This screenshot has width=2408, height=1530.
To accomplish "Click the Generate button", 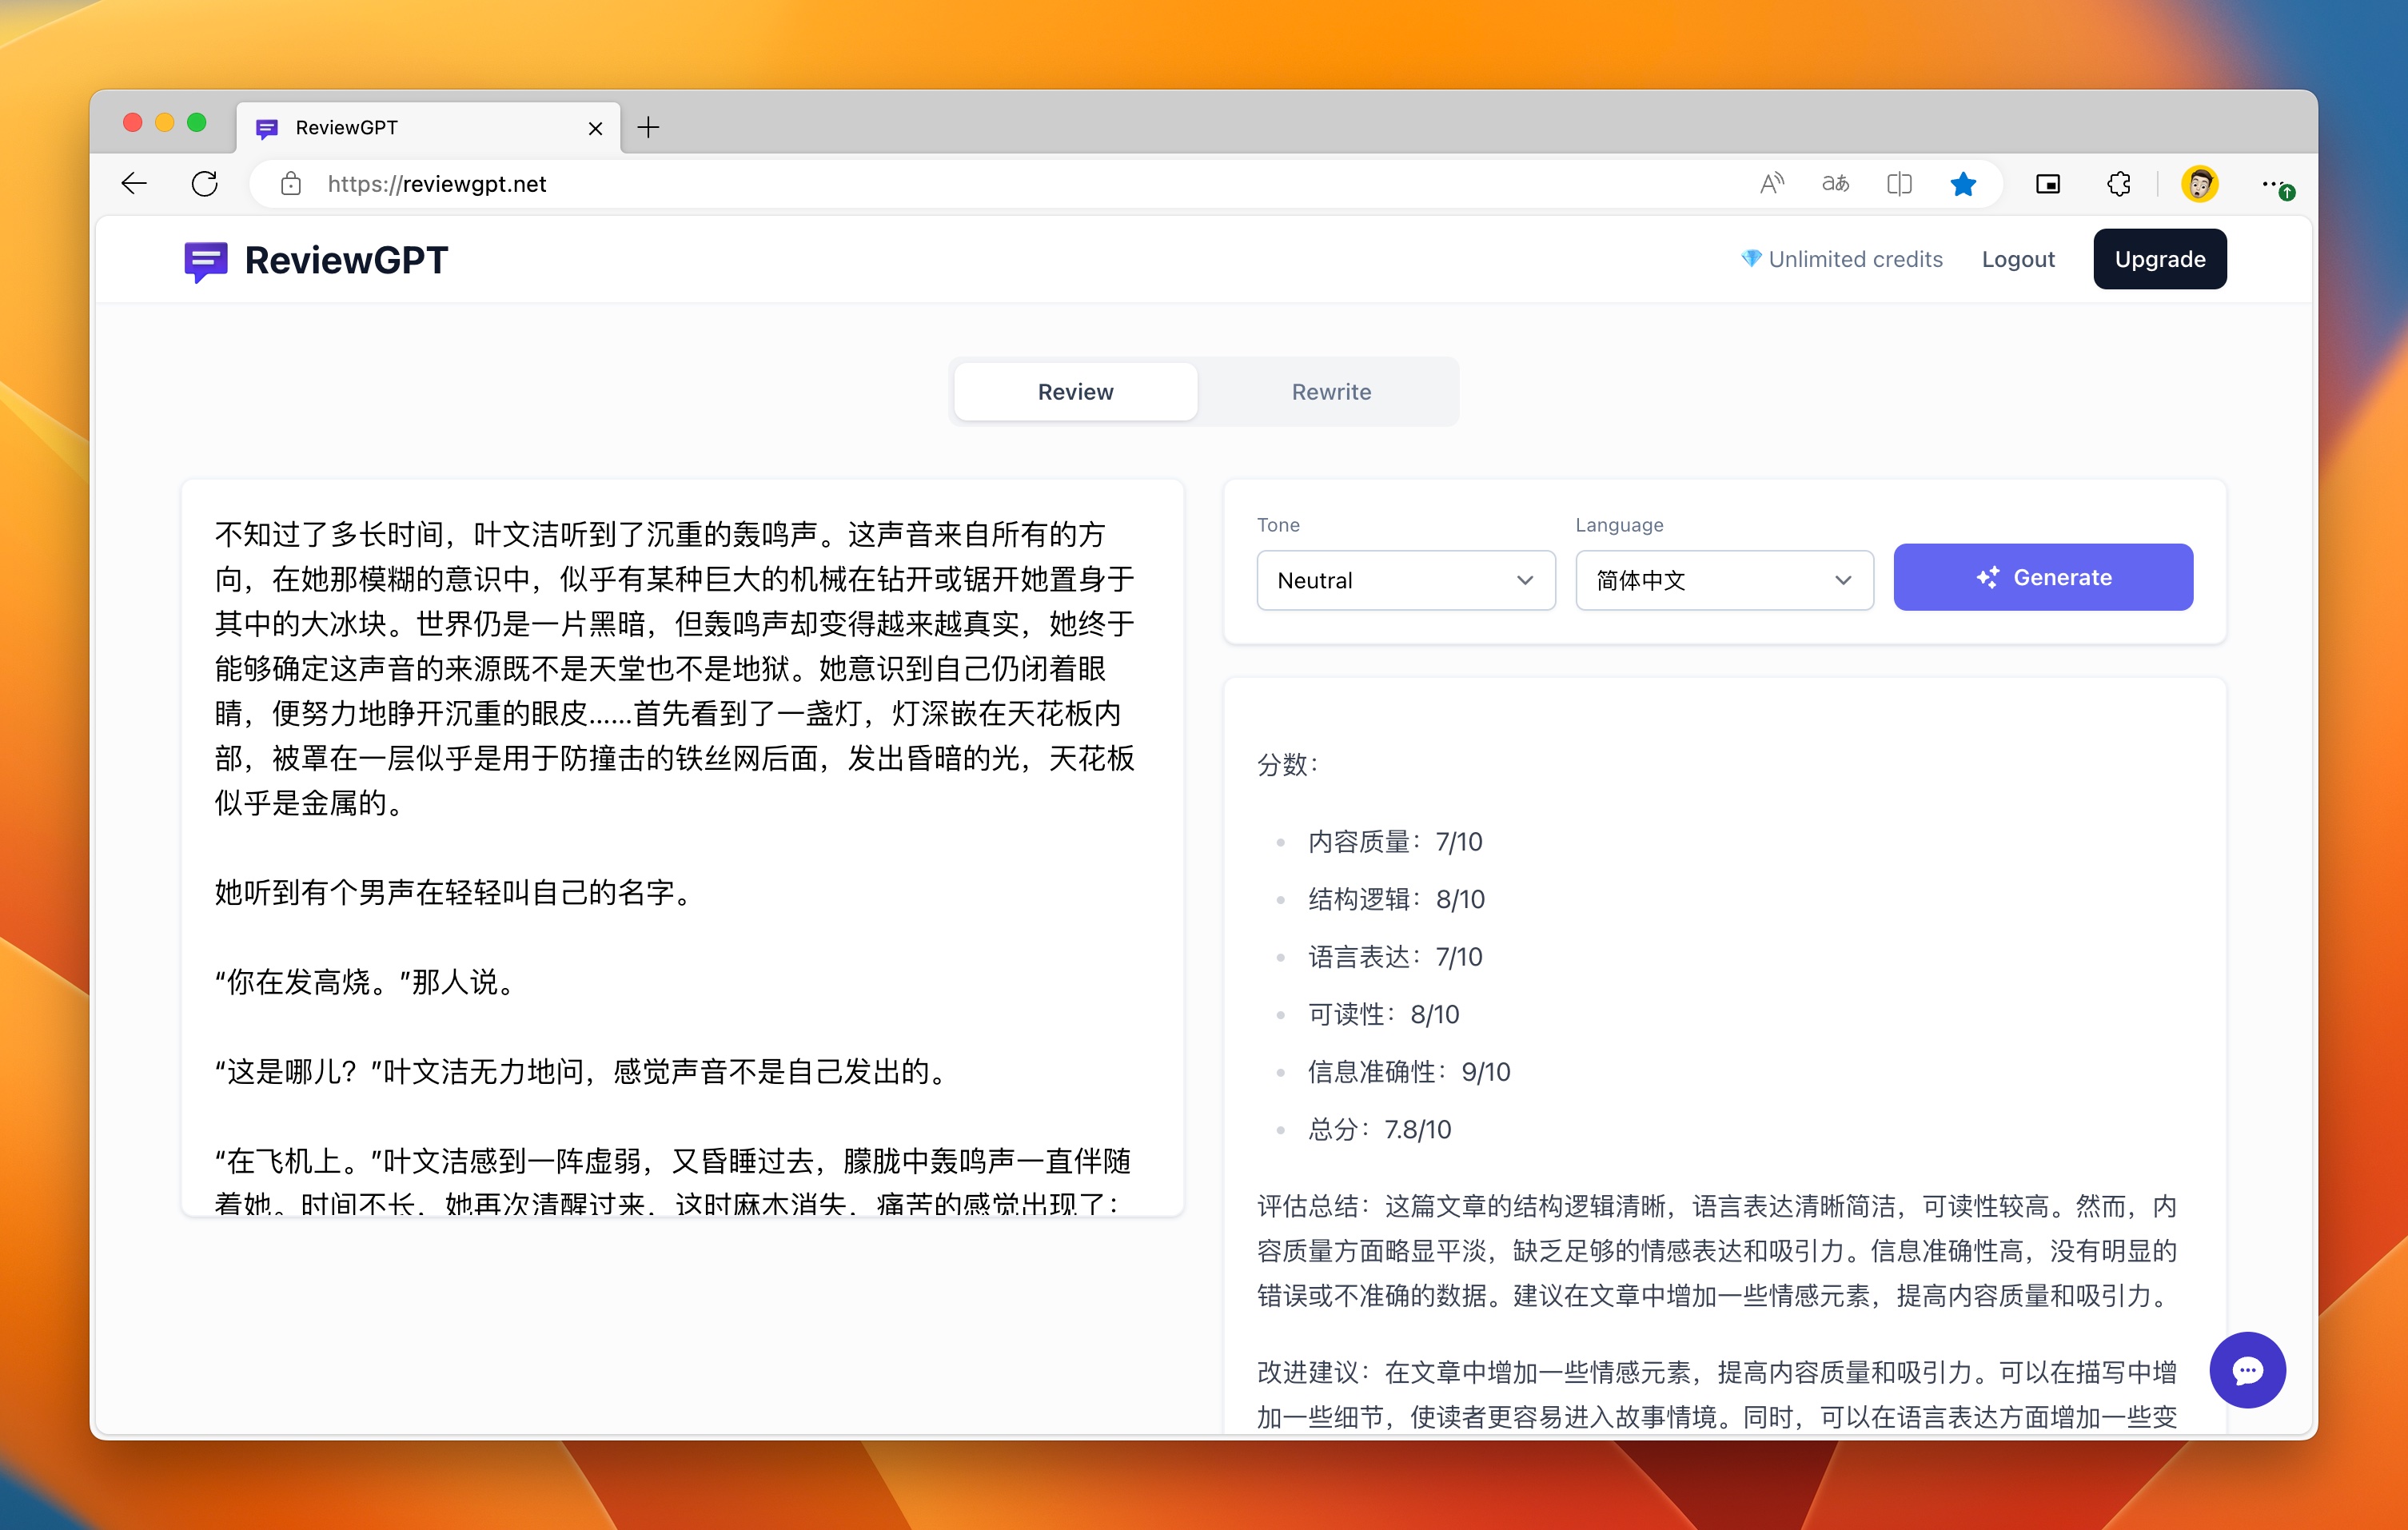I will [x=2043, y=577].
